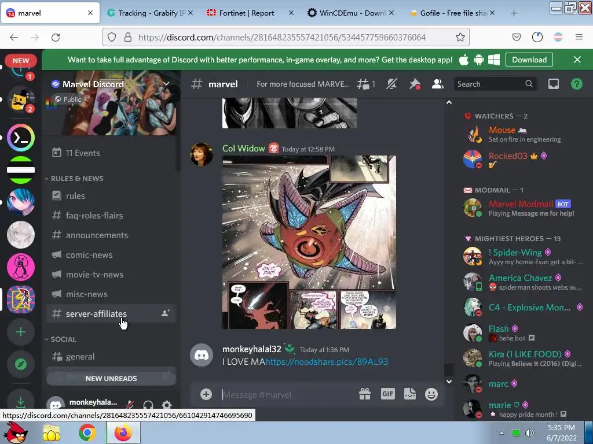
Task: Open Explore Public Servers compass icon
Action: [21, 364]
